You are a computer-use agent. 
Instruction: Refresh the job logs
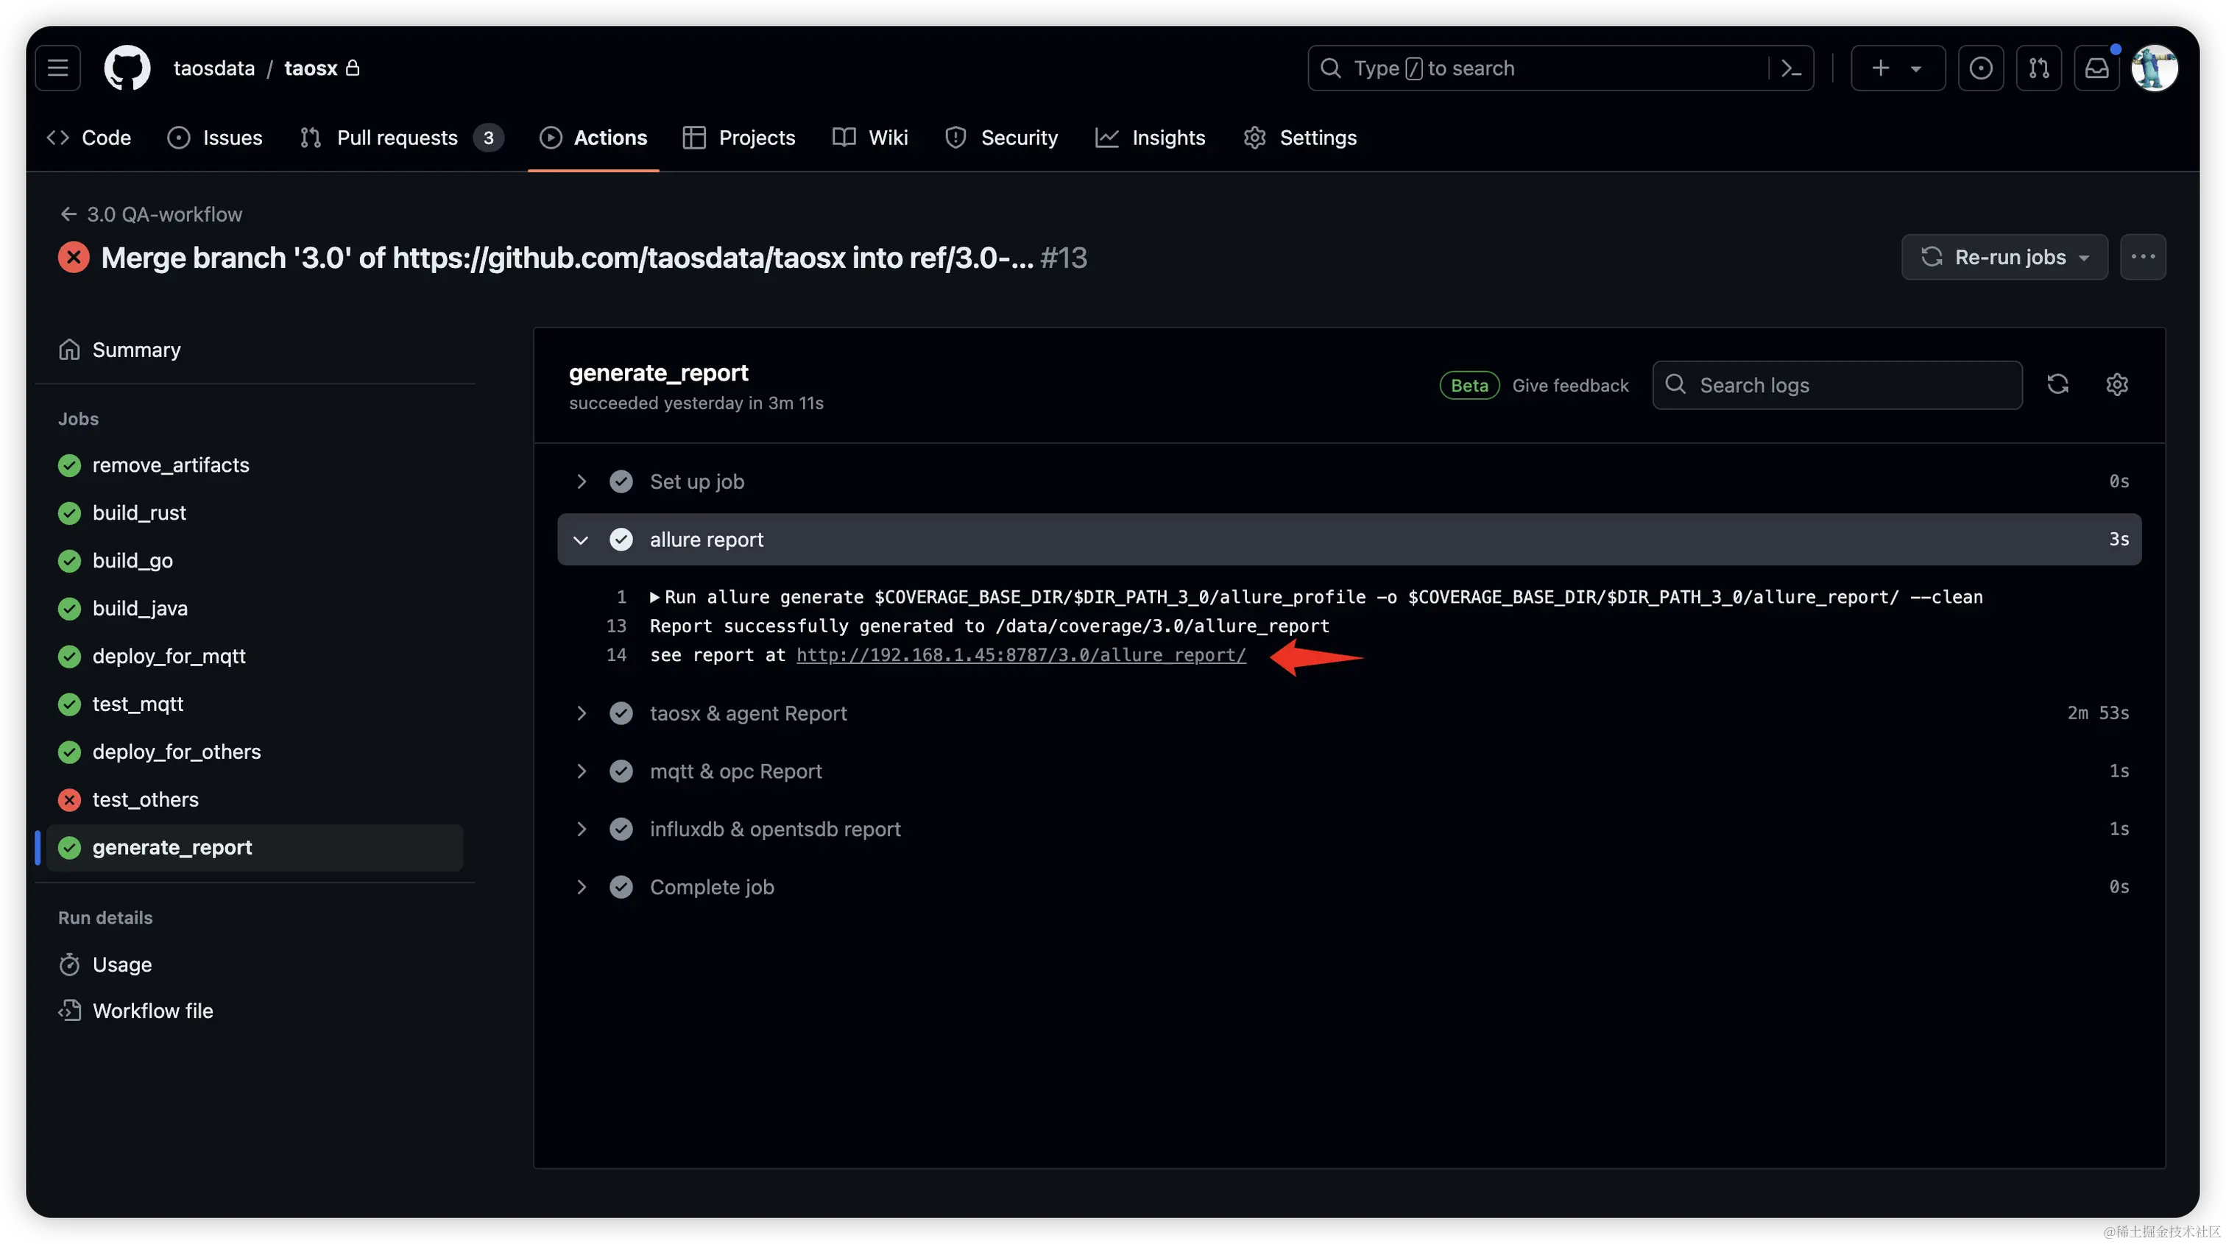click(x=2057, y=384)
